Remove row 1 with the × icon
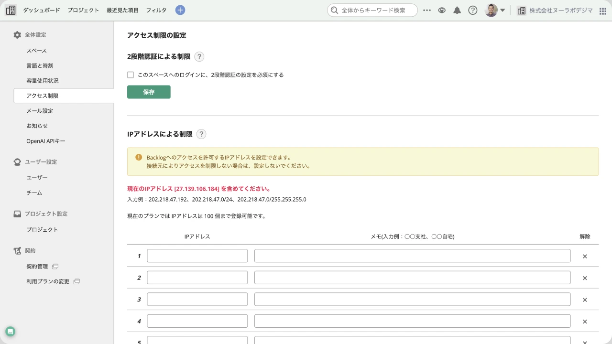The width and height of the screenshot is (612, 344). click(585, 256)
